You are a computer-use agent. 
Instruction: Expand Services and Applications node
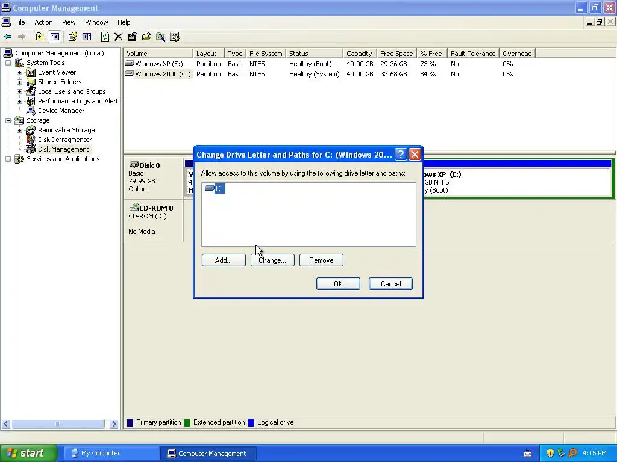tap(8, 159)
